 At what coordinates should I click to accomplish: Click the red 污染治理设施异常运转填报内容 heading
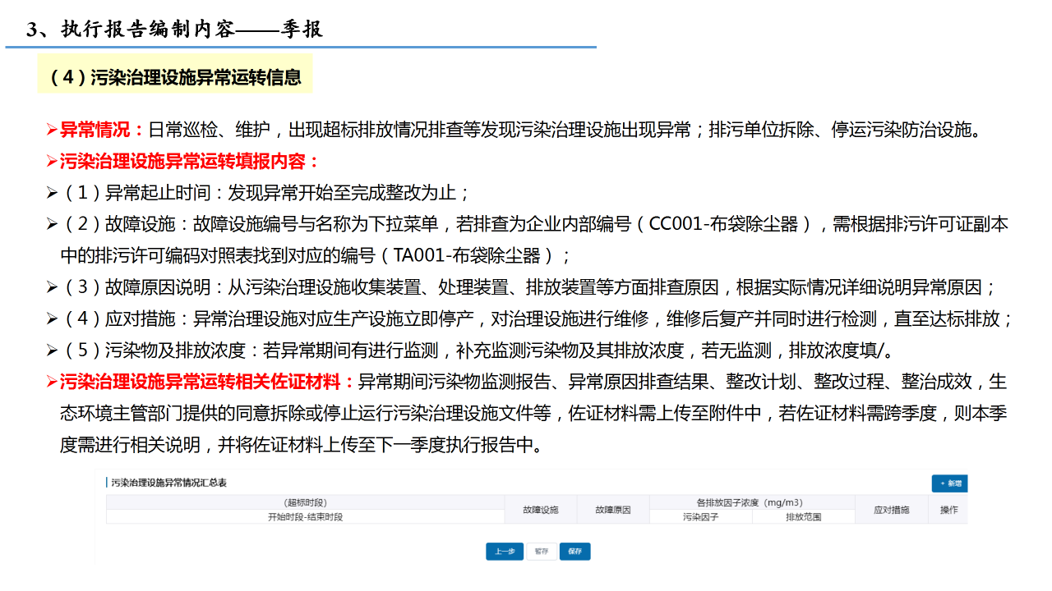point(189,161)
